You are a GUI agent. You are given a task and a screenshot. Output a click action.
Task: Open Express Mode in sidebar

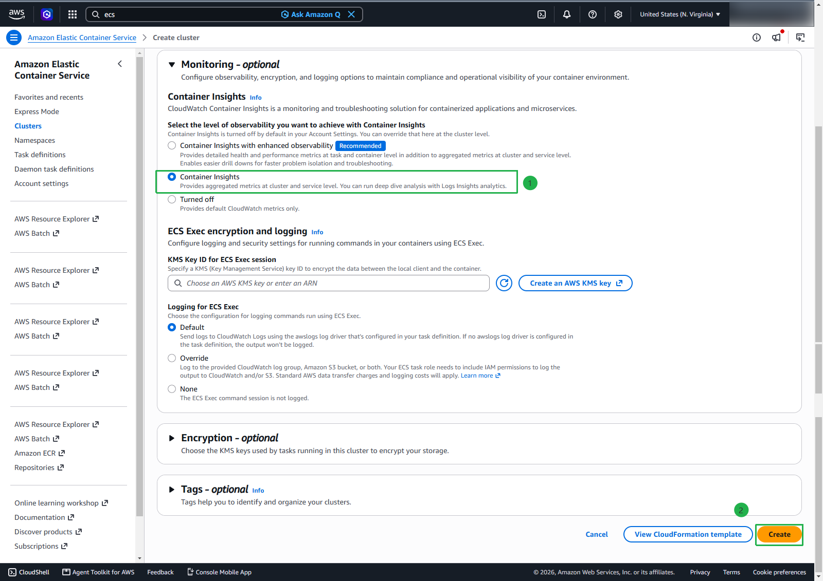coord(37,111)
